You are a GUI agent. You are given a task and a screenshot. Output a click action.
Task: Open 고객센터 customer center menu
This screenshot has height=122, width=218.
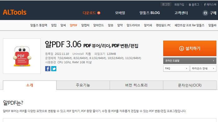[x=181, y=13]
